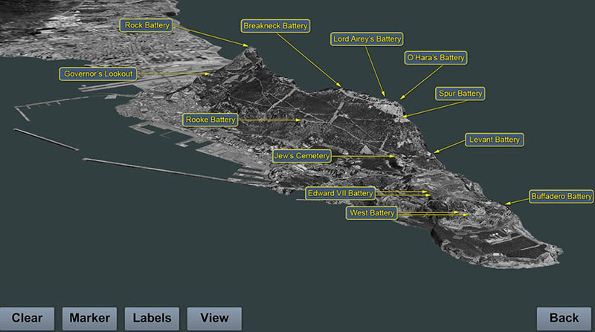Select the Buffadero Battery label
595x332 pixels.
click(x=562, y=196)
